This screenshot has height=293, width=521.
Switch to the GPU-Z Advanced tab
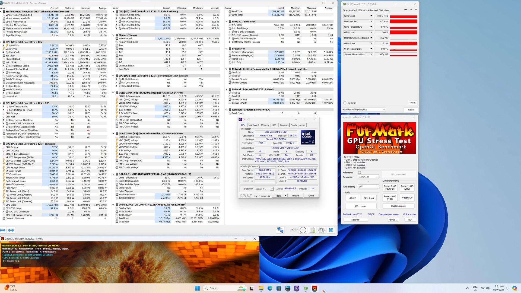[373, 10]
